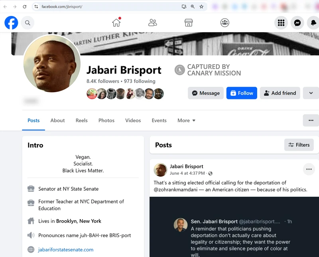Open the Notifications bell
The image size is (319, 257).
click(x=313, y=23)
